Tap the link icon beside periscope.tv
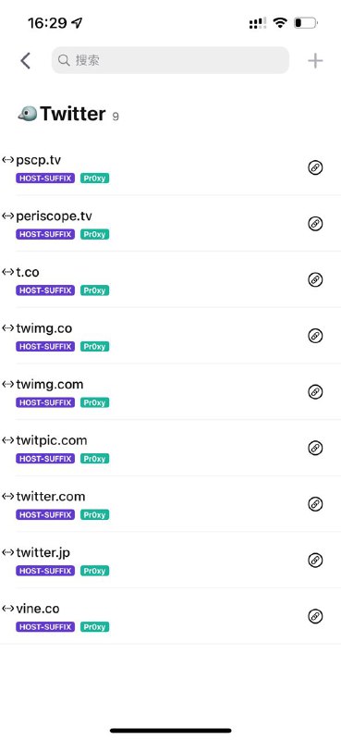 click(x=315, y=224)
